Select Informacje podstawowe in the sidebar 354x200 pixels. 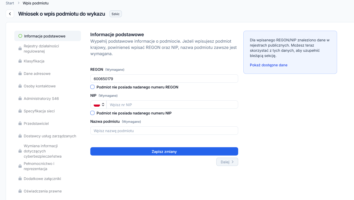tap(45, 36)
